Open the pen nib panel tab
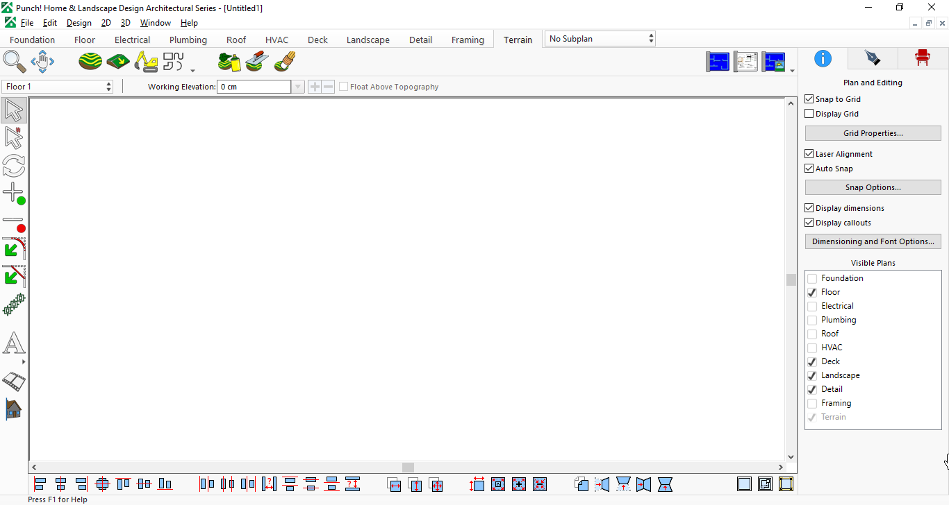This screenshot has width=949, height=505. pos(872,58)
